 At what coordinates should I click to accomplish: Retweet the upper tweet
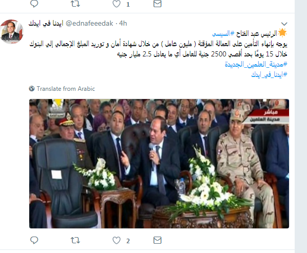coord(75,4)
